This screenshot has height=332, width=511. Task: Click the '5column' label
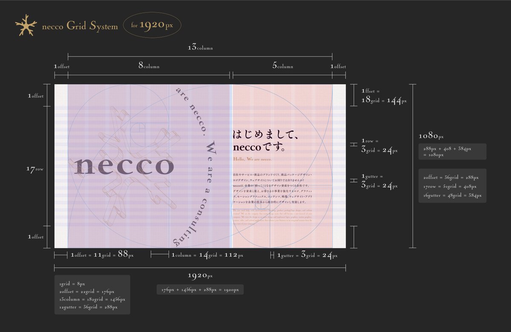tap(282, 66)
